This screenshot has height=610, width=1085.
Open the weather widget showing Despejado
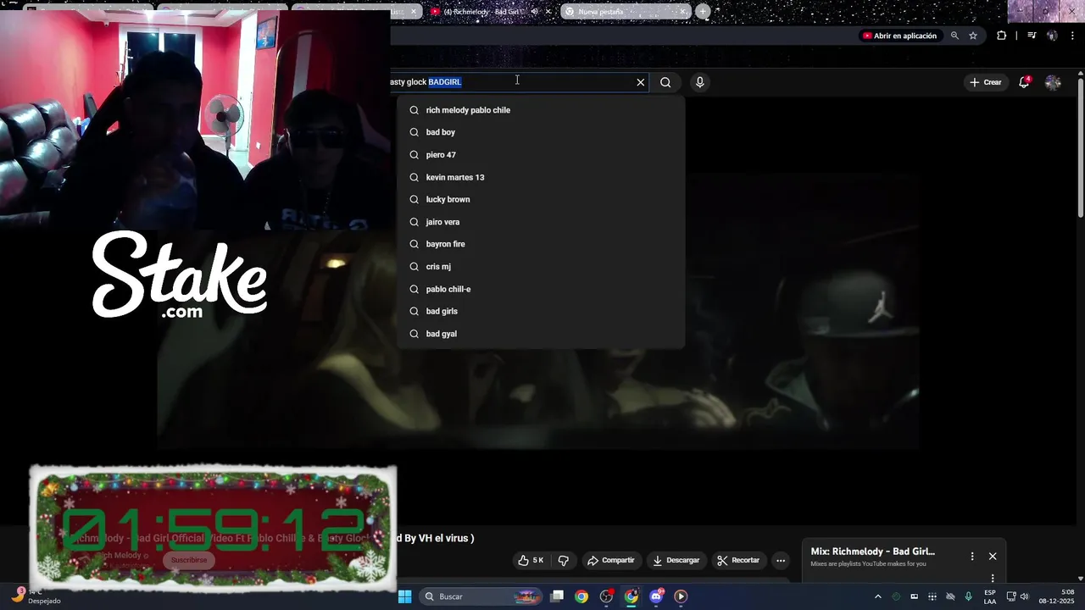click(36, 596)
